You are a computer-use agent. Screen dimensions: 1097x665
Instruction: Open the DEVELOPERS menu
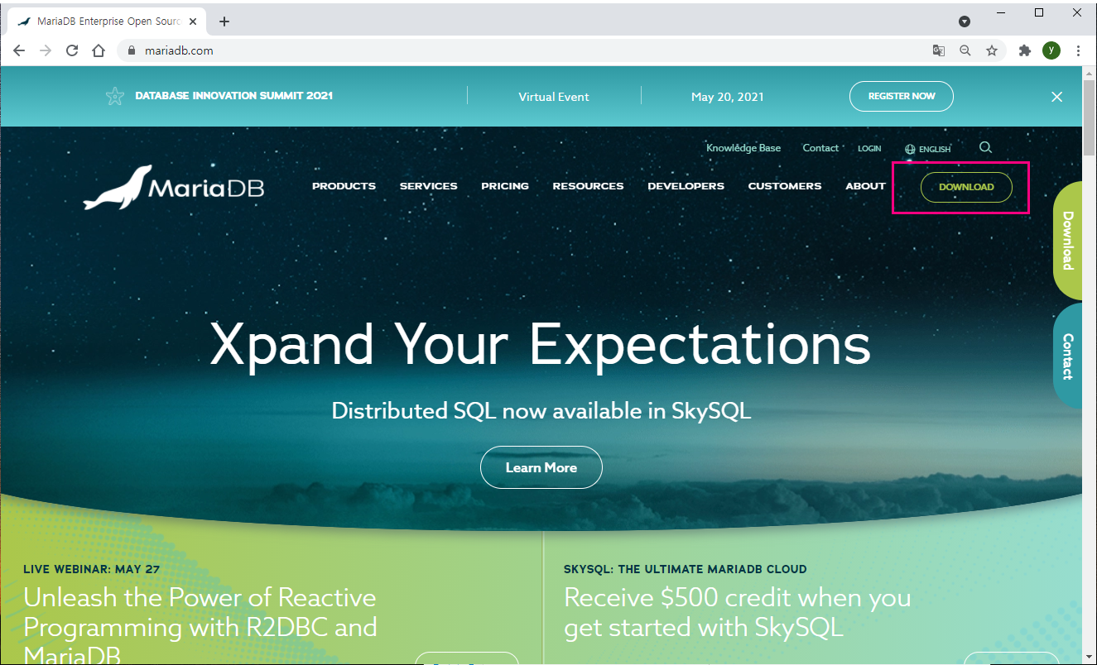point(686,186)
